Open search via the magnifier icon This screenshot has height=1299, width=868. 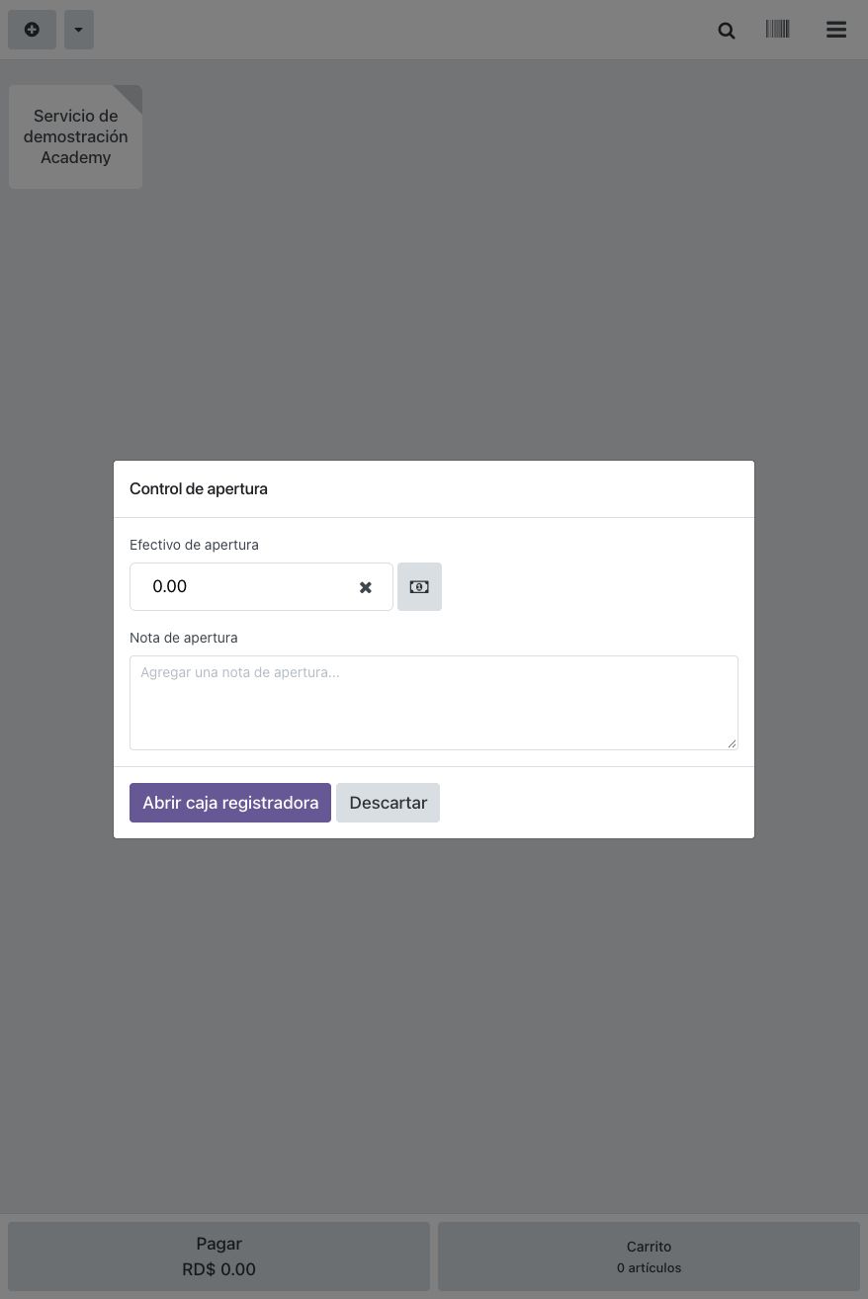(727, 30)
